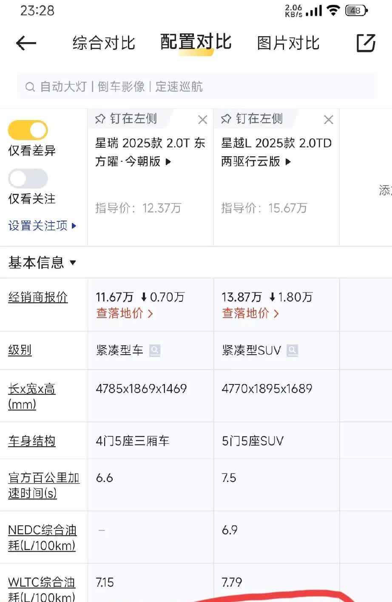Tap image icon beside 紧凑型车
The width and height of the screenshot is (392, 602).
[x=155, y=350]
